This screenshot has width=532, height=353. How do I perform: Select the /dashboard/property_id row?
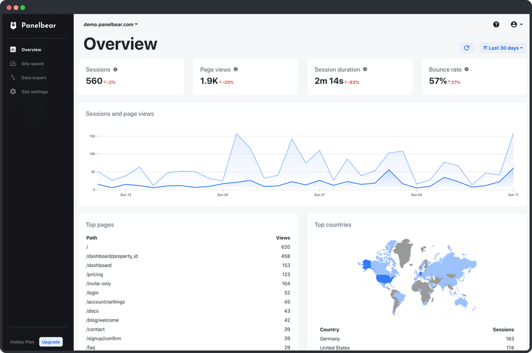pos(188,256)
